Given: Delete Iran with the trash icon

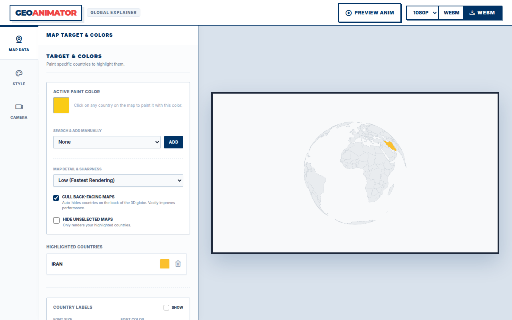Looking at the screenshot, I should coord(178,264).
